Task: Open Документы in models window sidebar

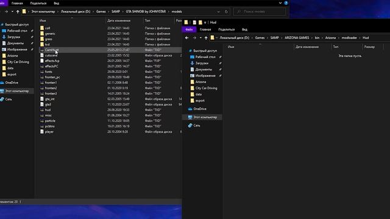Action: [x=15, y=43]
